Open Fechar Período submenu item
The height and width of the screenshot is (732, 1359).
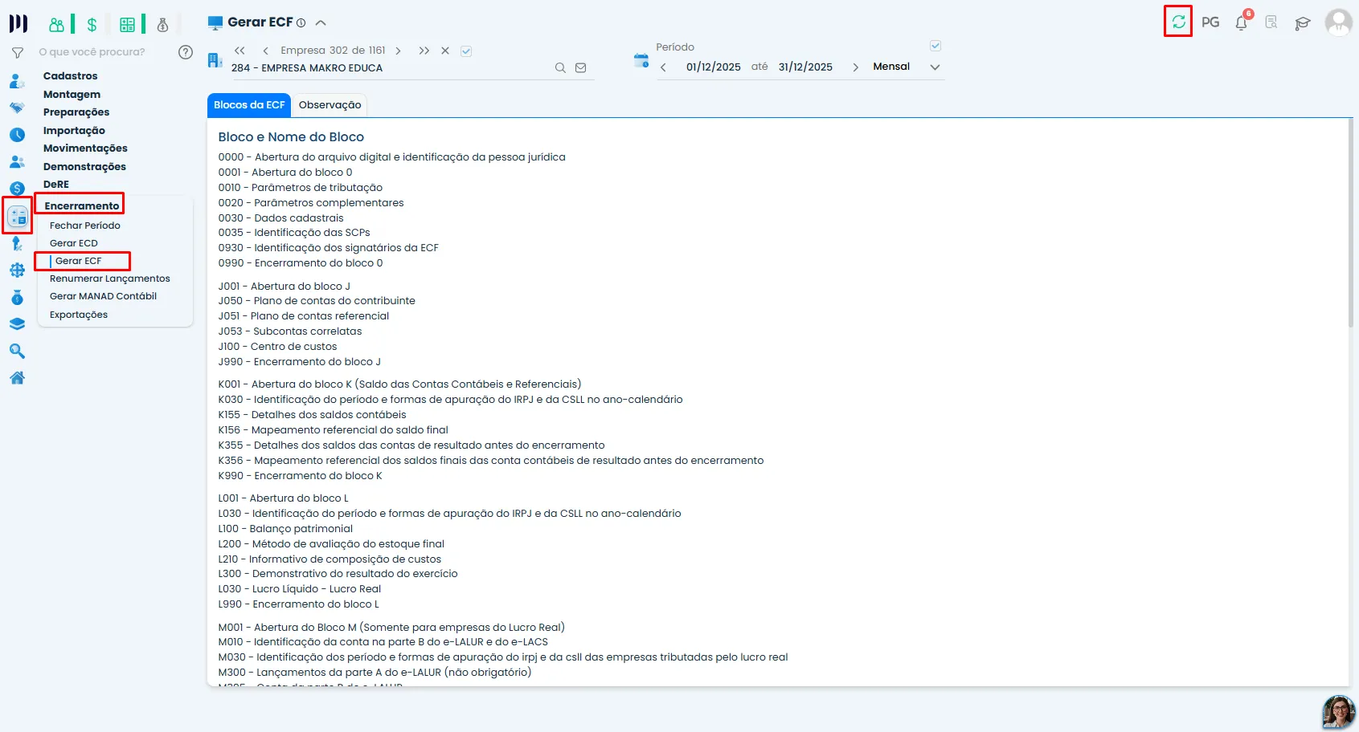click(85, 226)
